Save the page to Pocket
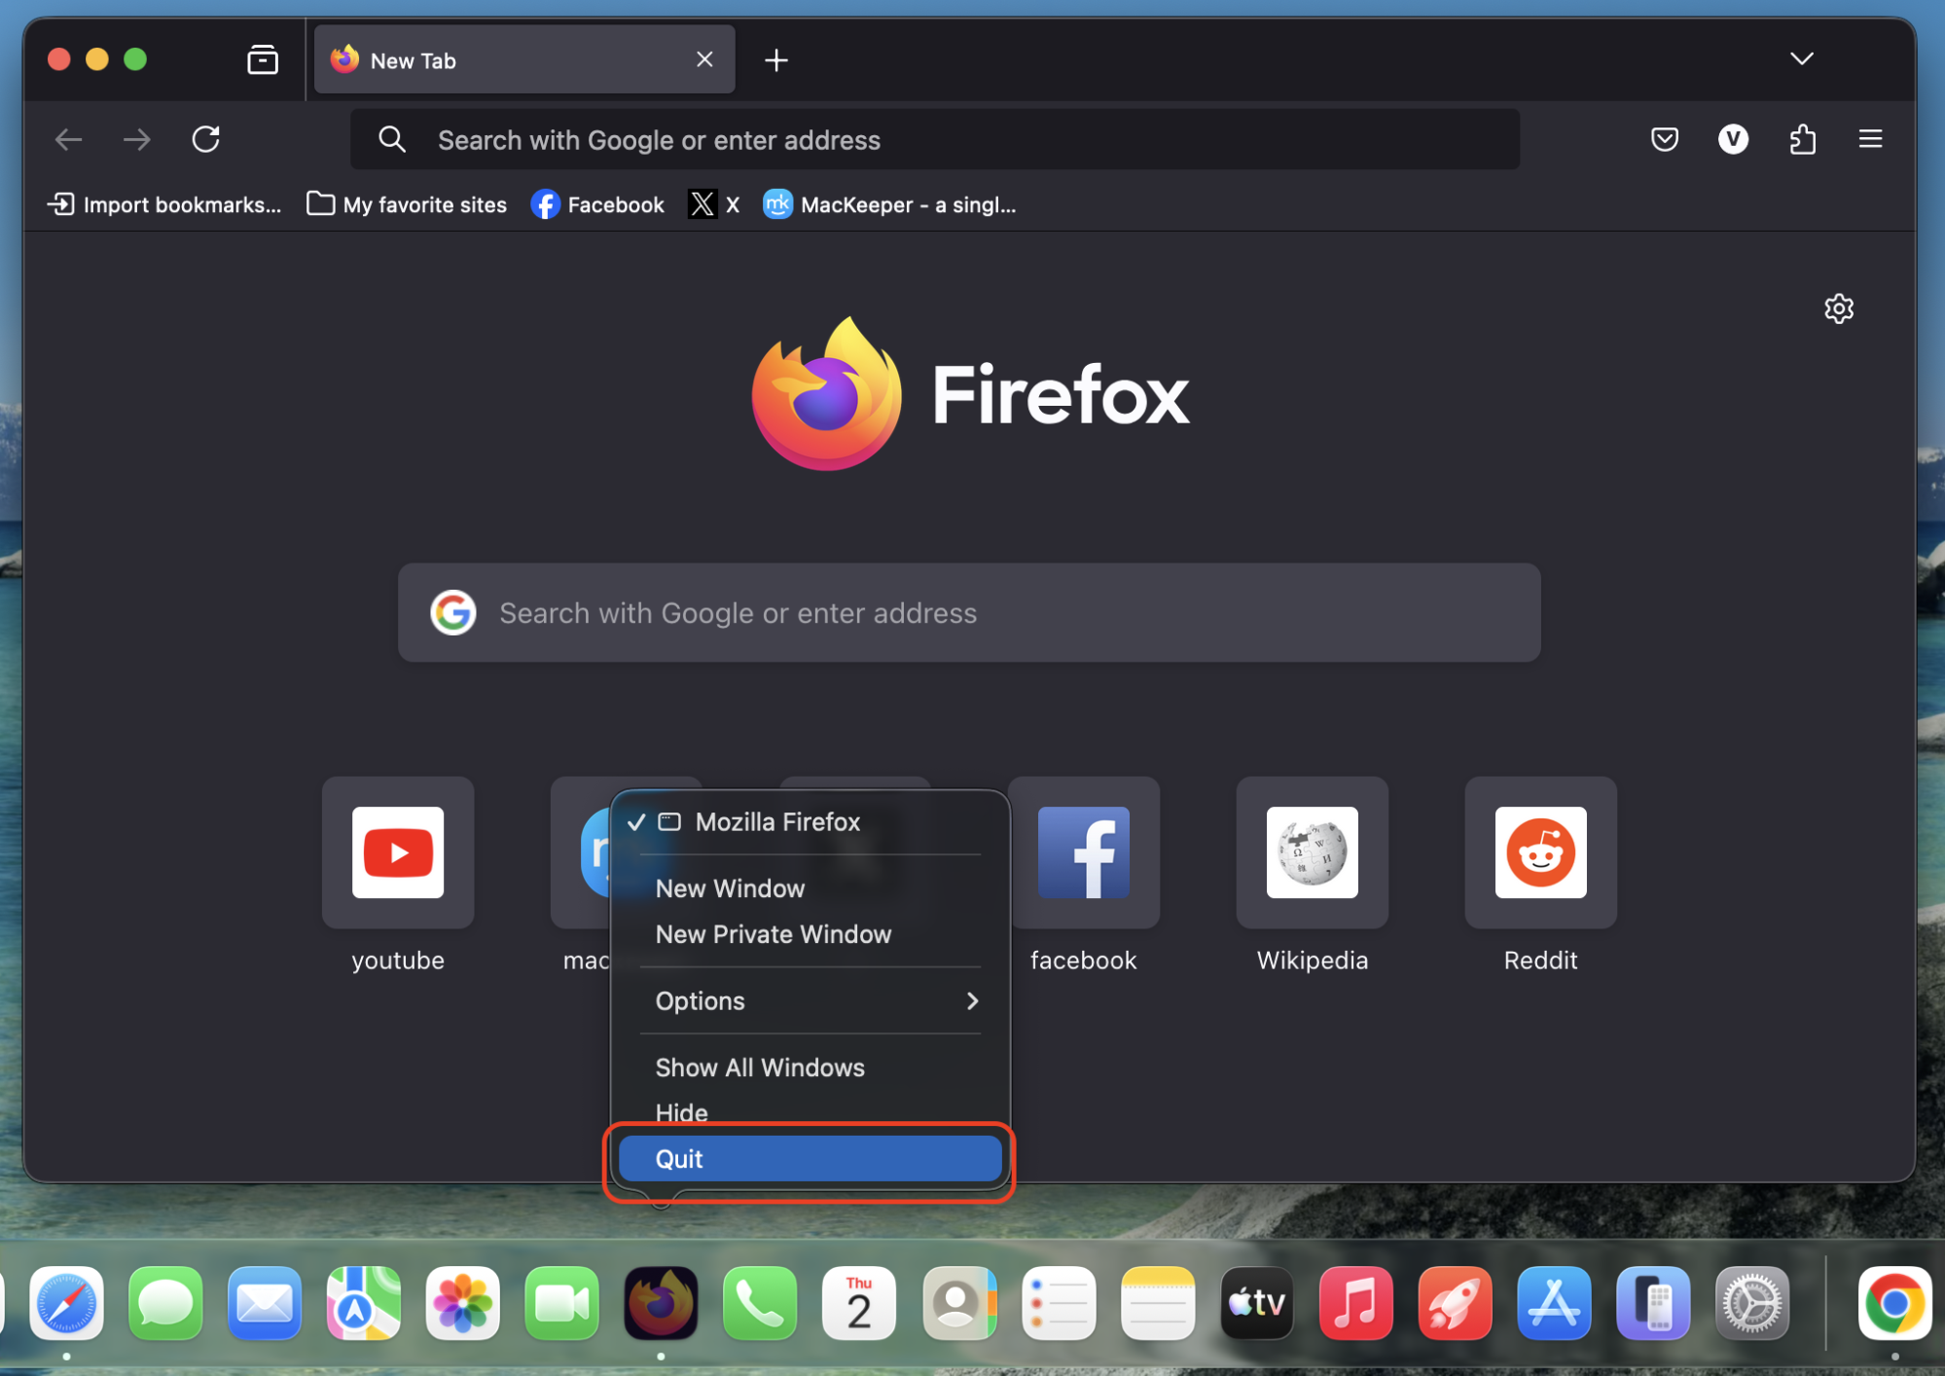The width and height of the screenshot is (1945, 1376). (x=1664, y=139)
